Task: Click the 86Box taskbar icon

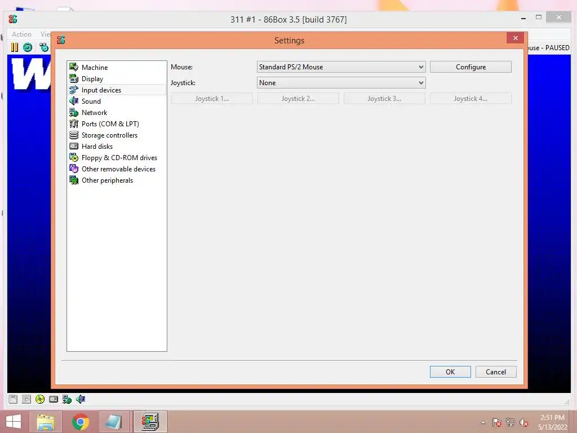Action: 150,422
